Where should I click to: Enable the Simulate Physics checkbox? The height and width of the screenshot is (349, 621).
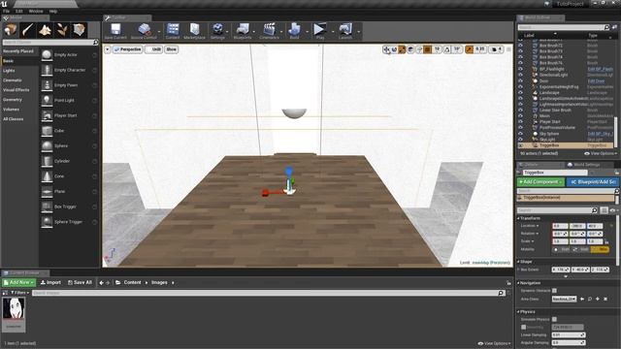coord(554,319)
